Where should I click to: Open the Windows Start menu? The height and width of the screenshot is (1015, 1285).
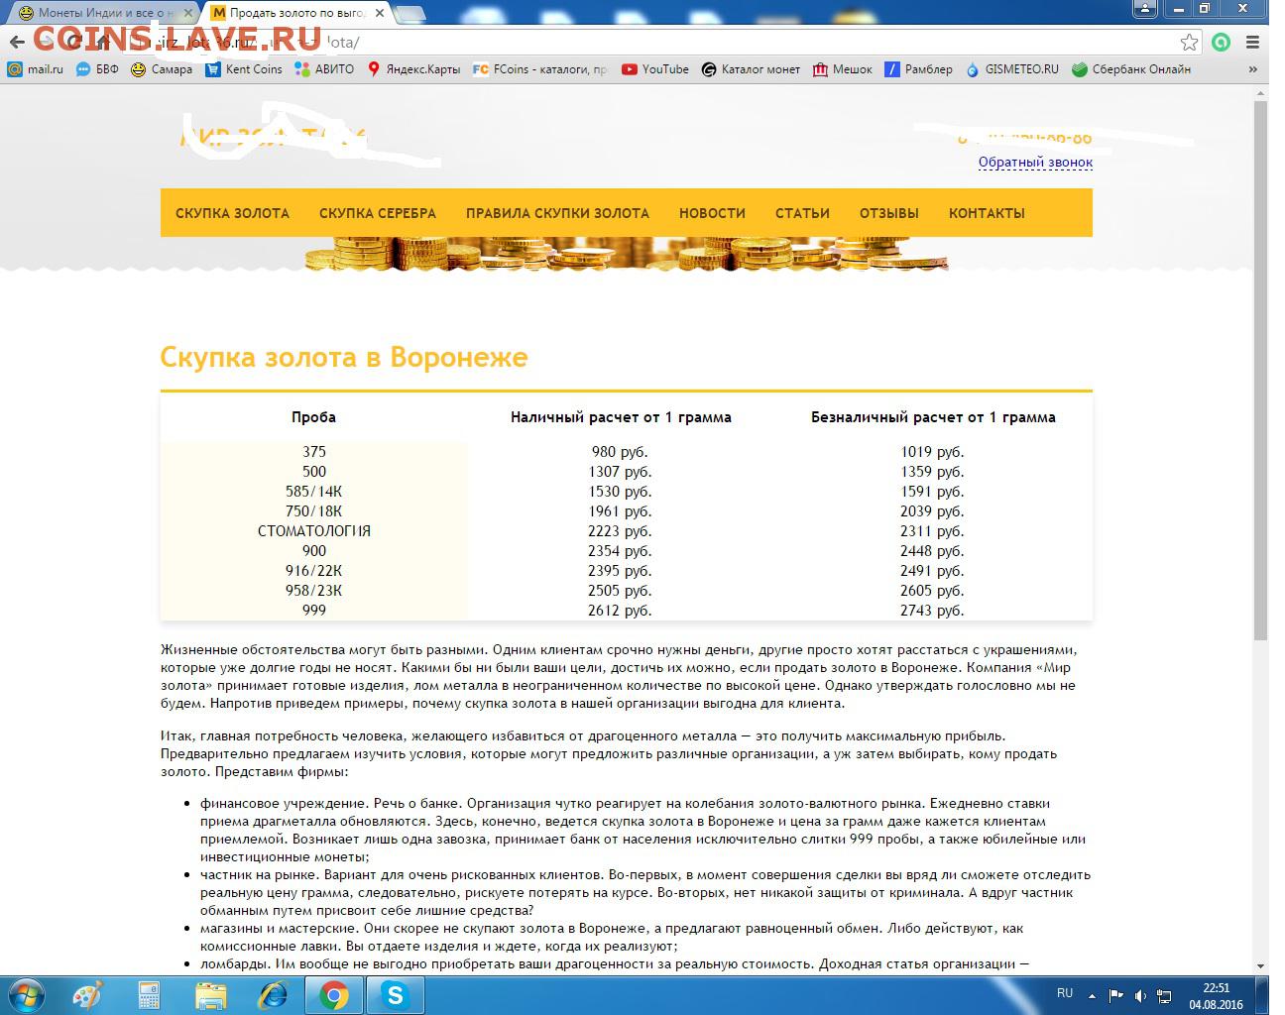tap(26, 995)
